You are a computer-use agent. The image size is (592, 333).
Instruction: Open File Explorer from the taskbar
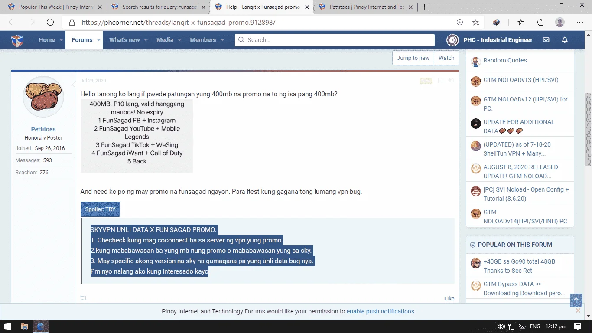click(x=25, y=326)
